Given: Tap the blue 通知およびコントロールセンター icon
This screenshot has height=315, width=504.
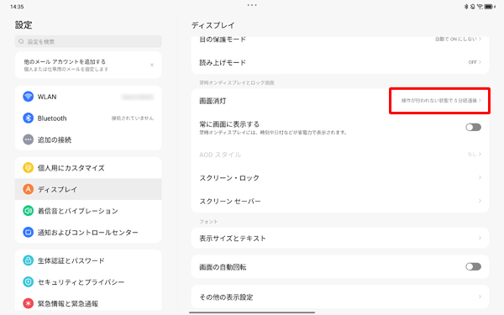Looking at the screenshot, I should [x=28, y=232].
